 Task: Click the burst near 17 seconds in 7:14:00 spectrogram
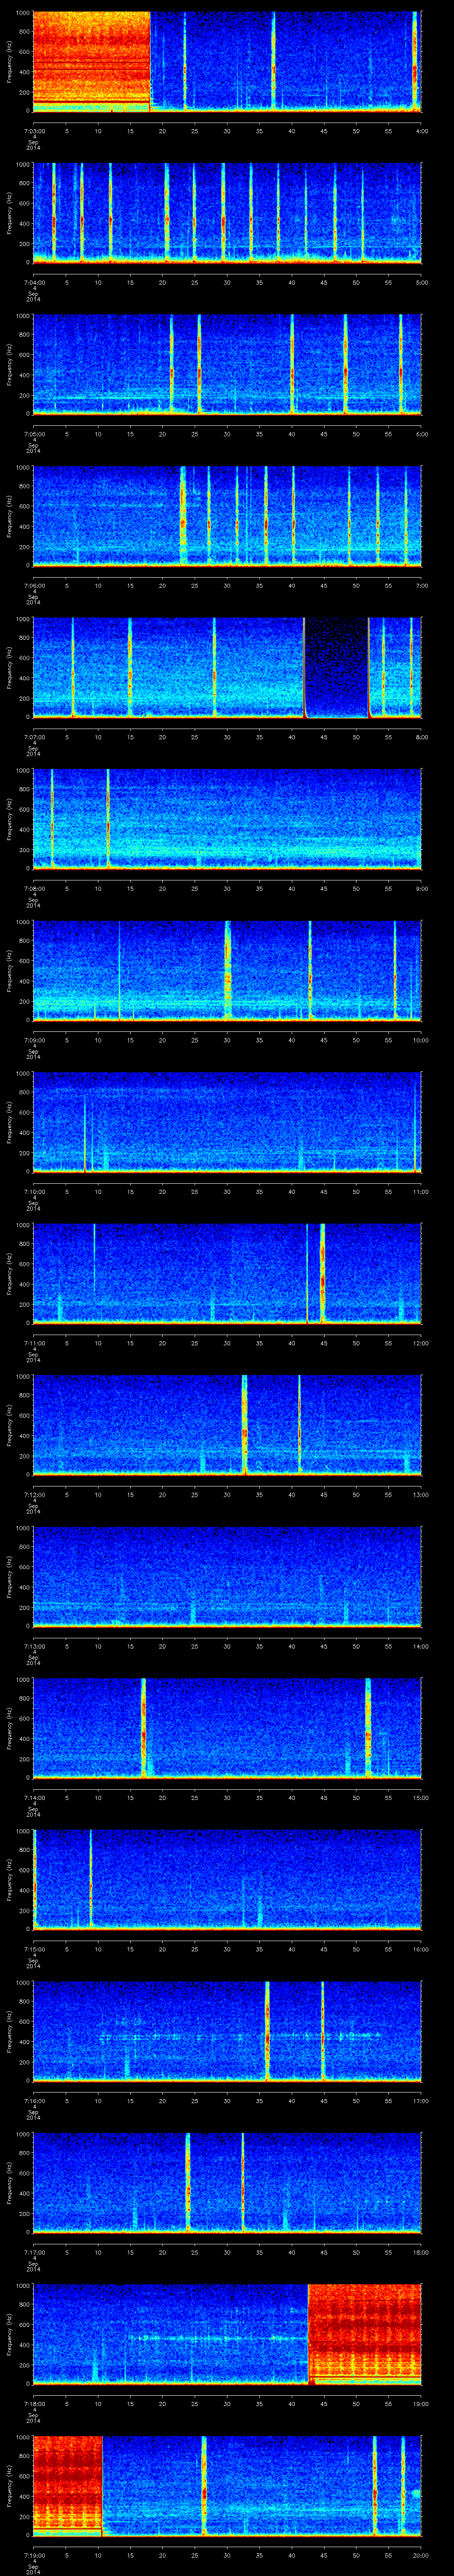point(144,1727)
